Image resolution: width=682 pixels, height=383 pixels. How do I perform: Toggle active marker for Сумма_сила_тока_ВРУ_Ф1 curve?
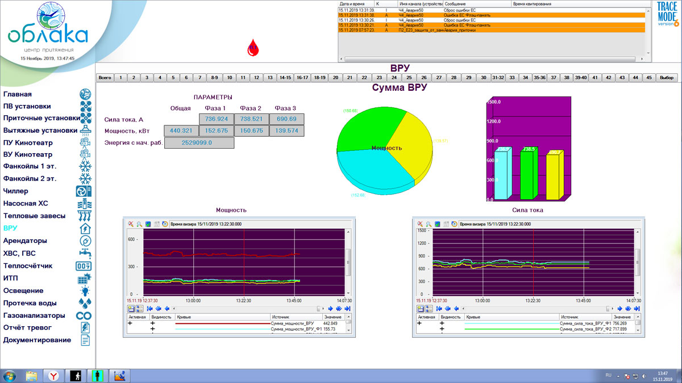click(420, 323)
